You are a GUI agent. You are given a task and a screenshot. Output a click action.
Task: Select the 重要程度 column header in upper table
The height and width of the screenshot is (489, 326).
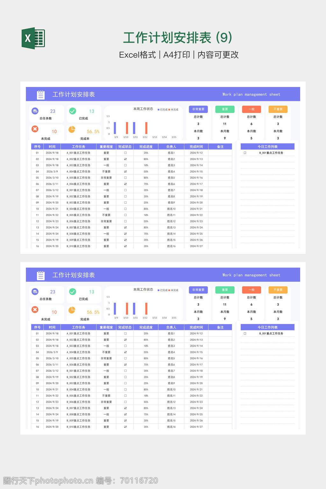coord(106,147)
